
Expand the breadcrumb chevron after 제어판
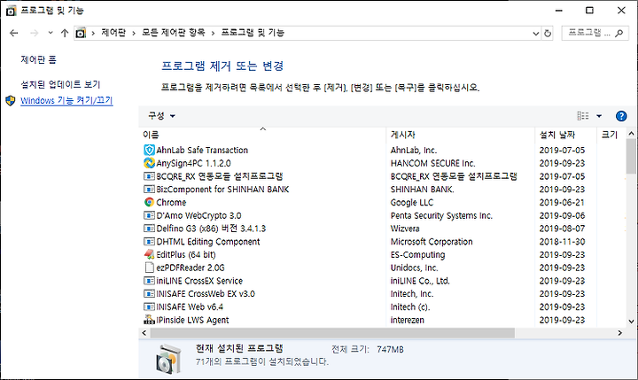(134, 33)
